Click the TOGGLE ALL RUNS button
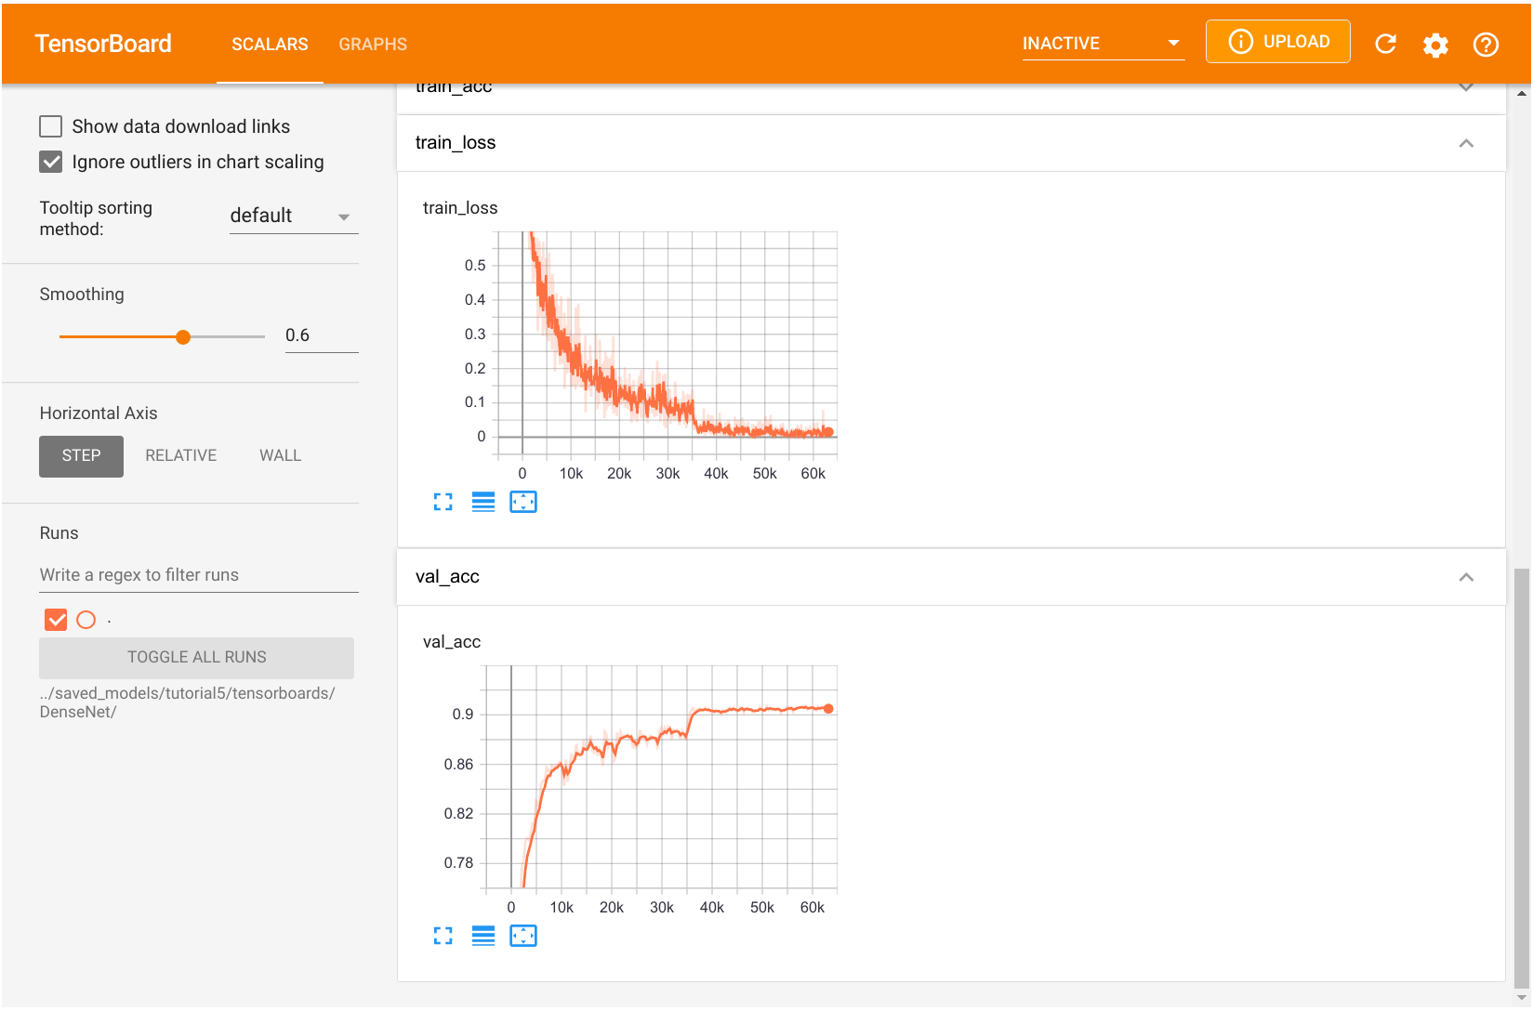The width and height of the screenshot is (1533, 1010). tap(196, 657)
